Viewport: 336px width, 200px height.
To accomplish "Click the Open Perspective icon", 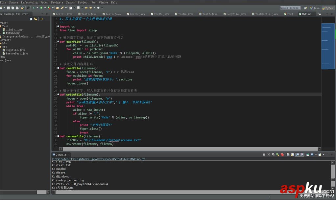I will coord(305,8).
